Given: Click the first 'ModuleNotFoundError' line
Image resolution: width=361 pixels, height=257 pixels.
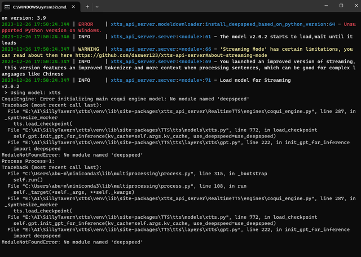Looking at the screenshot, I should [x=72, y=155].
